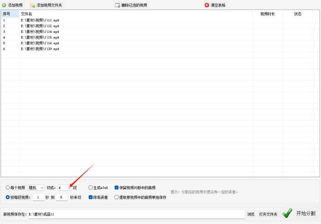Viewport: 321px width, 224px height.
Task: Open the 切成 segment count dropdown
Action: click(x=65, y=188)
